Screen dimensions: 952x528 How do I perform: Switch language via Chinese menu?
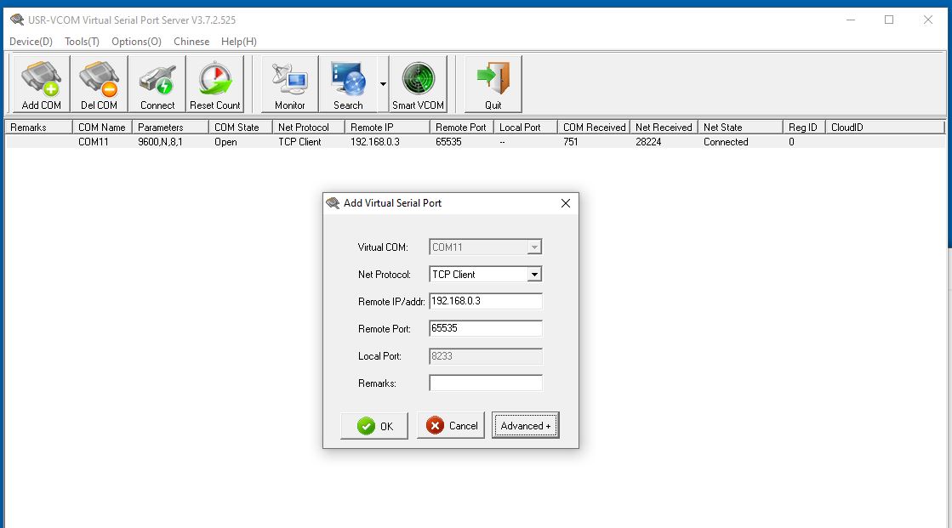pos(191,42)
